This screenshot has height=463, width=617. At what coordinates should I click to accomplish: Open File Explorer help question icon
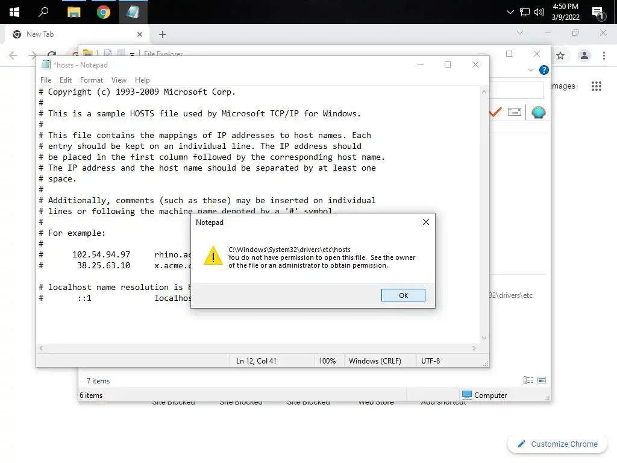point(543,70)
